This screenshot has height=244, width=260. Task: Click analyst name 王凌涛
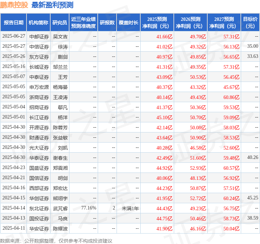pos(60,97)
